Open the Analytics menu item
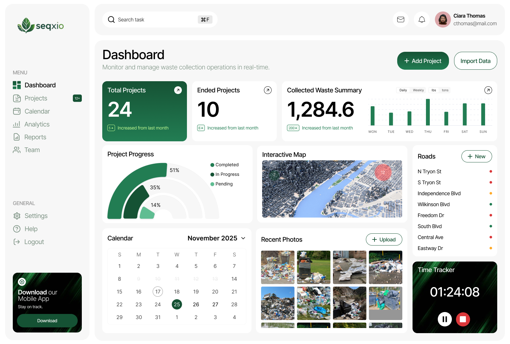 tap(37, 124)
